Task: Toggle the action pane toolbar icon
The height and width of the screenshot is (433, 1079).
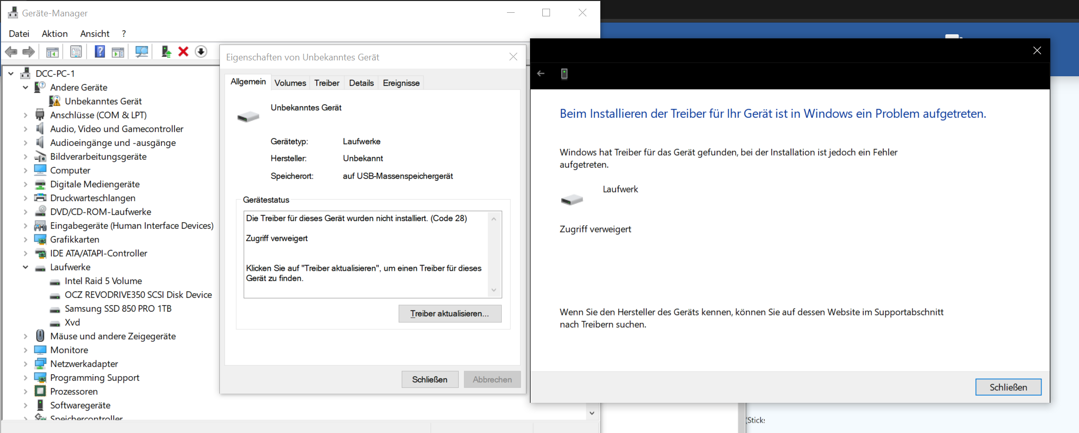Action: click(118, 52)
